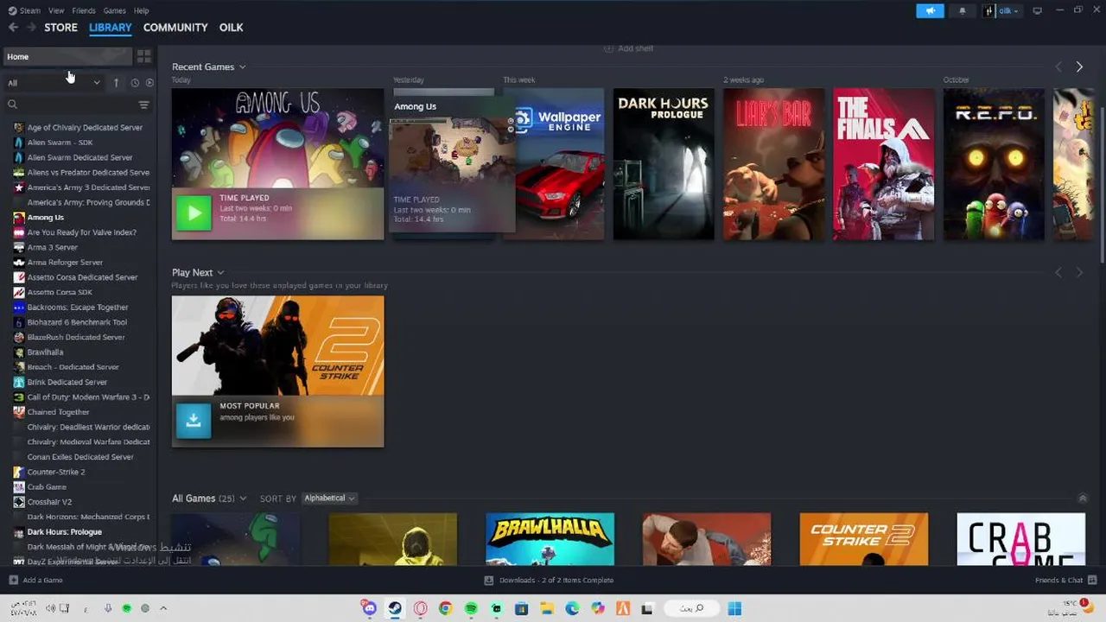Click the Windows taskbar search box

[x=690, y=608]
